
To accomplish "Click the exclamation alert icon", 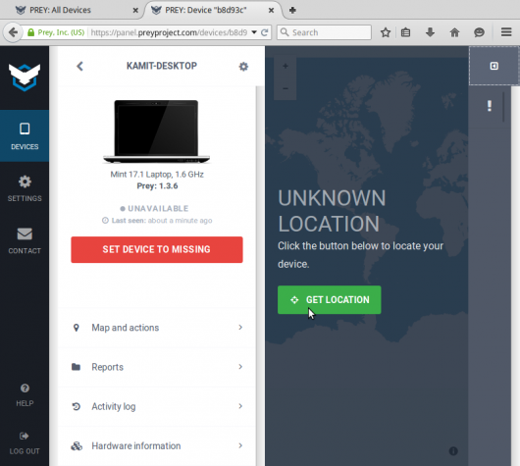I will coord(490,106).
